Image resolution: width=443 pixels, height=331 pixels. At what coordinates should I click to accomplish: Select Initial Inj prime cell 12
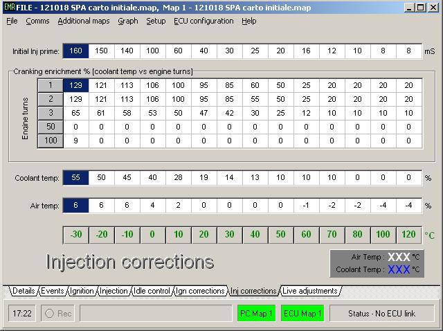coord(332,51)
